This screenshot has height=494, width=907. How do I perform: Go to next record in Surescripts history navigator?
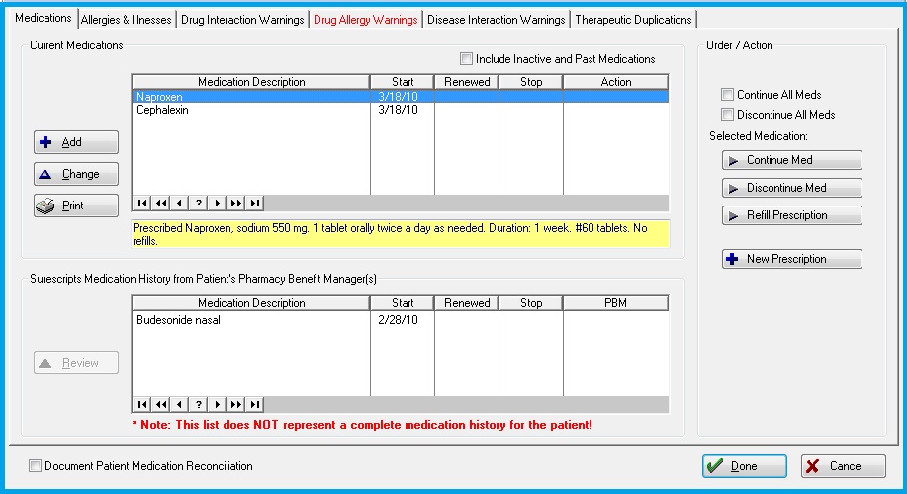[217, 404]
